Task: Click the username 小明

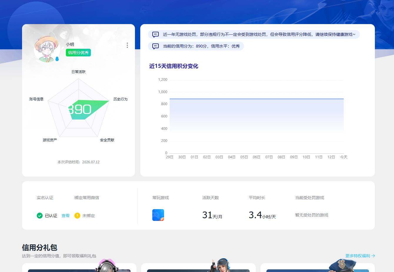Action: click(x=70, y=44)
